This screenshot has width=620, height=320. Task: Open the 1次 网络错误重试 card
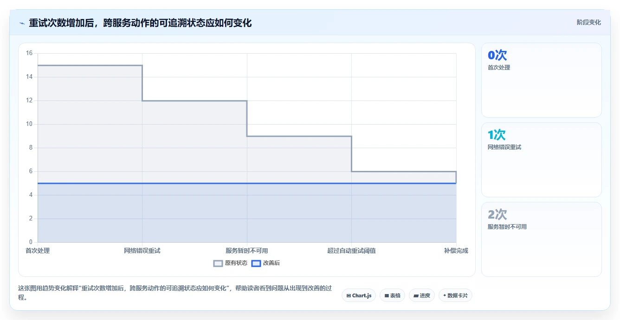coord(541,160)
